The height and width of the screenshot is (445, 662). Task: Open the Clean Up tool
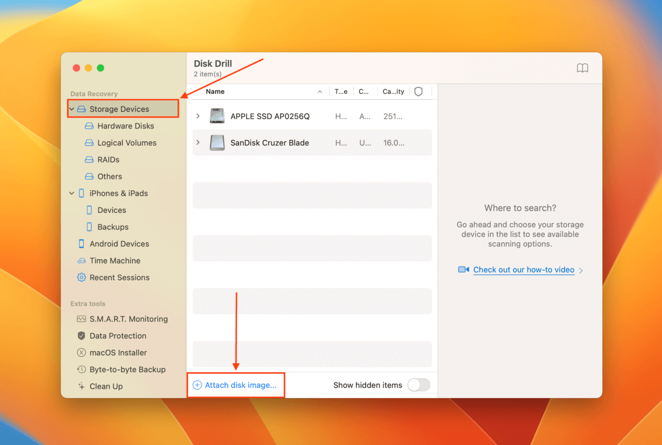(x=106, y=387)
